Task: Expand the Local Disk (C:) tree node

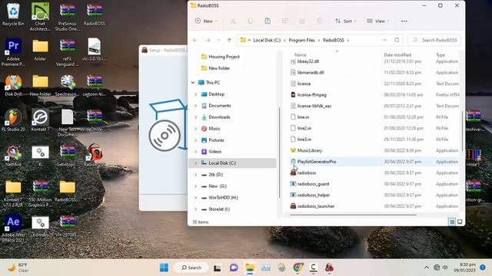Action: click(x=195, y=163)
